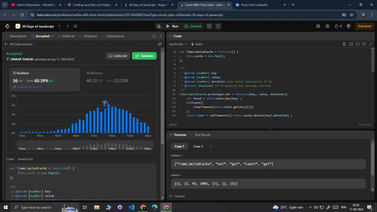Start the timer alarm clock icon
The width and height of the screenshot is (377, 212).
(x=209, y=26)
